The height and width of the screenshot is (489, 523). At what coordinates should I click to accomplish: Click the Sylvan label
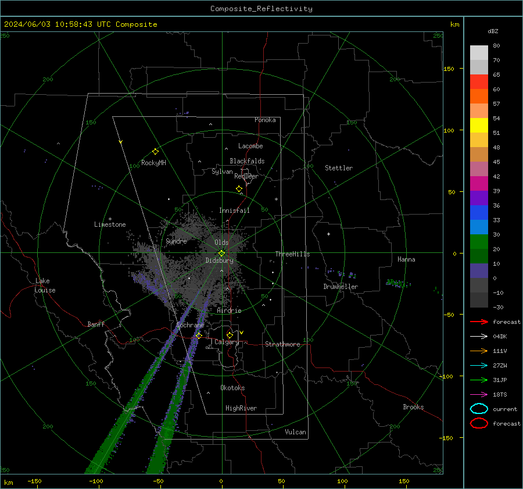point(222,172)
